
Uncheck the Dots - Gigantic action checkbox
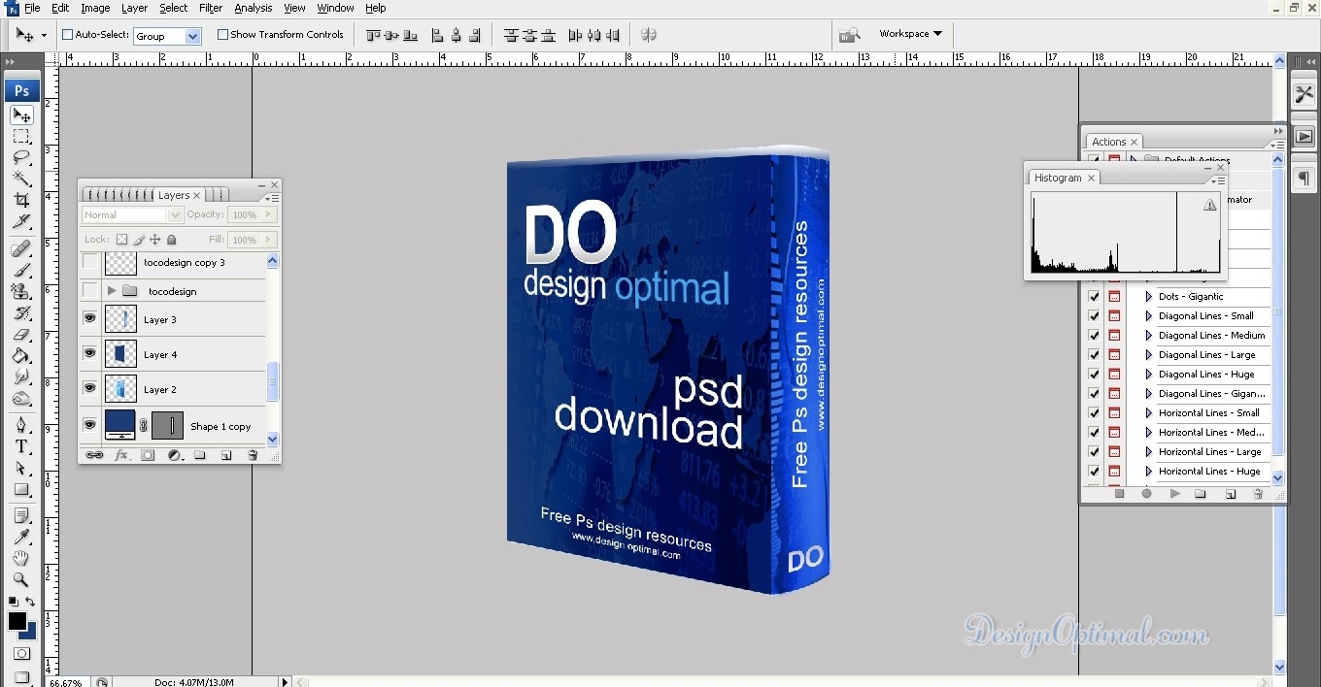click(x=1095, y=297)
